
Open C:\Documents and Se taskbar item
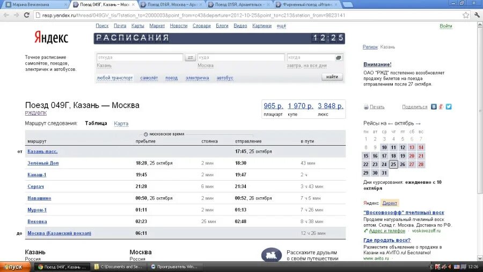point(119,267)
